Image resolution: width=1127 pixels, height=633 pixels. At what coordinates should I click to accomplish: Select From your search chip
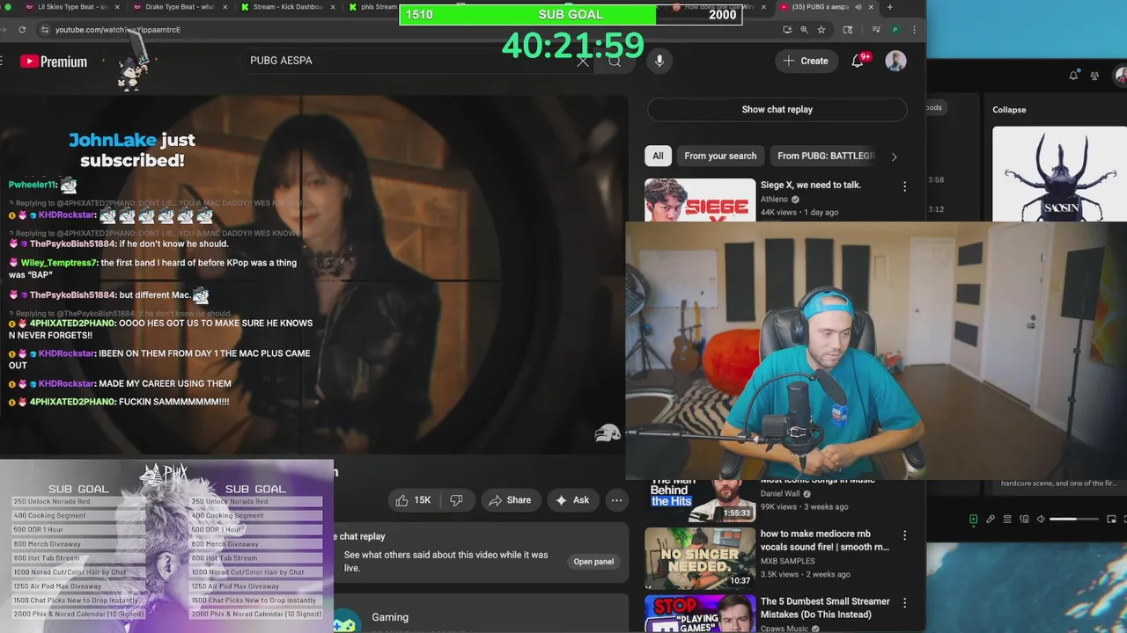click(x=720, y=156)
